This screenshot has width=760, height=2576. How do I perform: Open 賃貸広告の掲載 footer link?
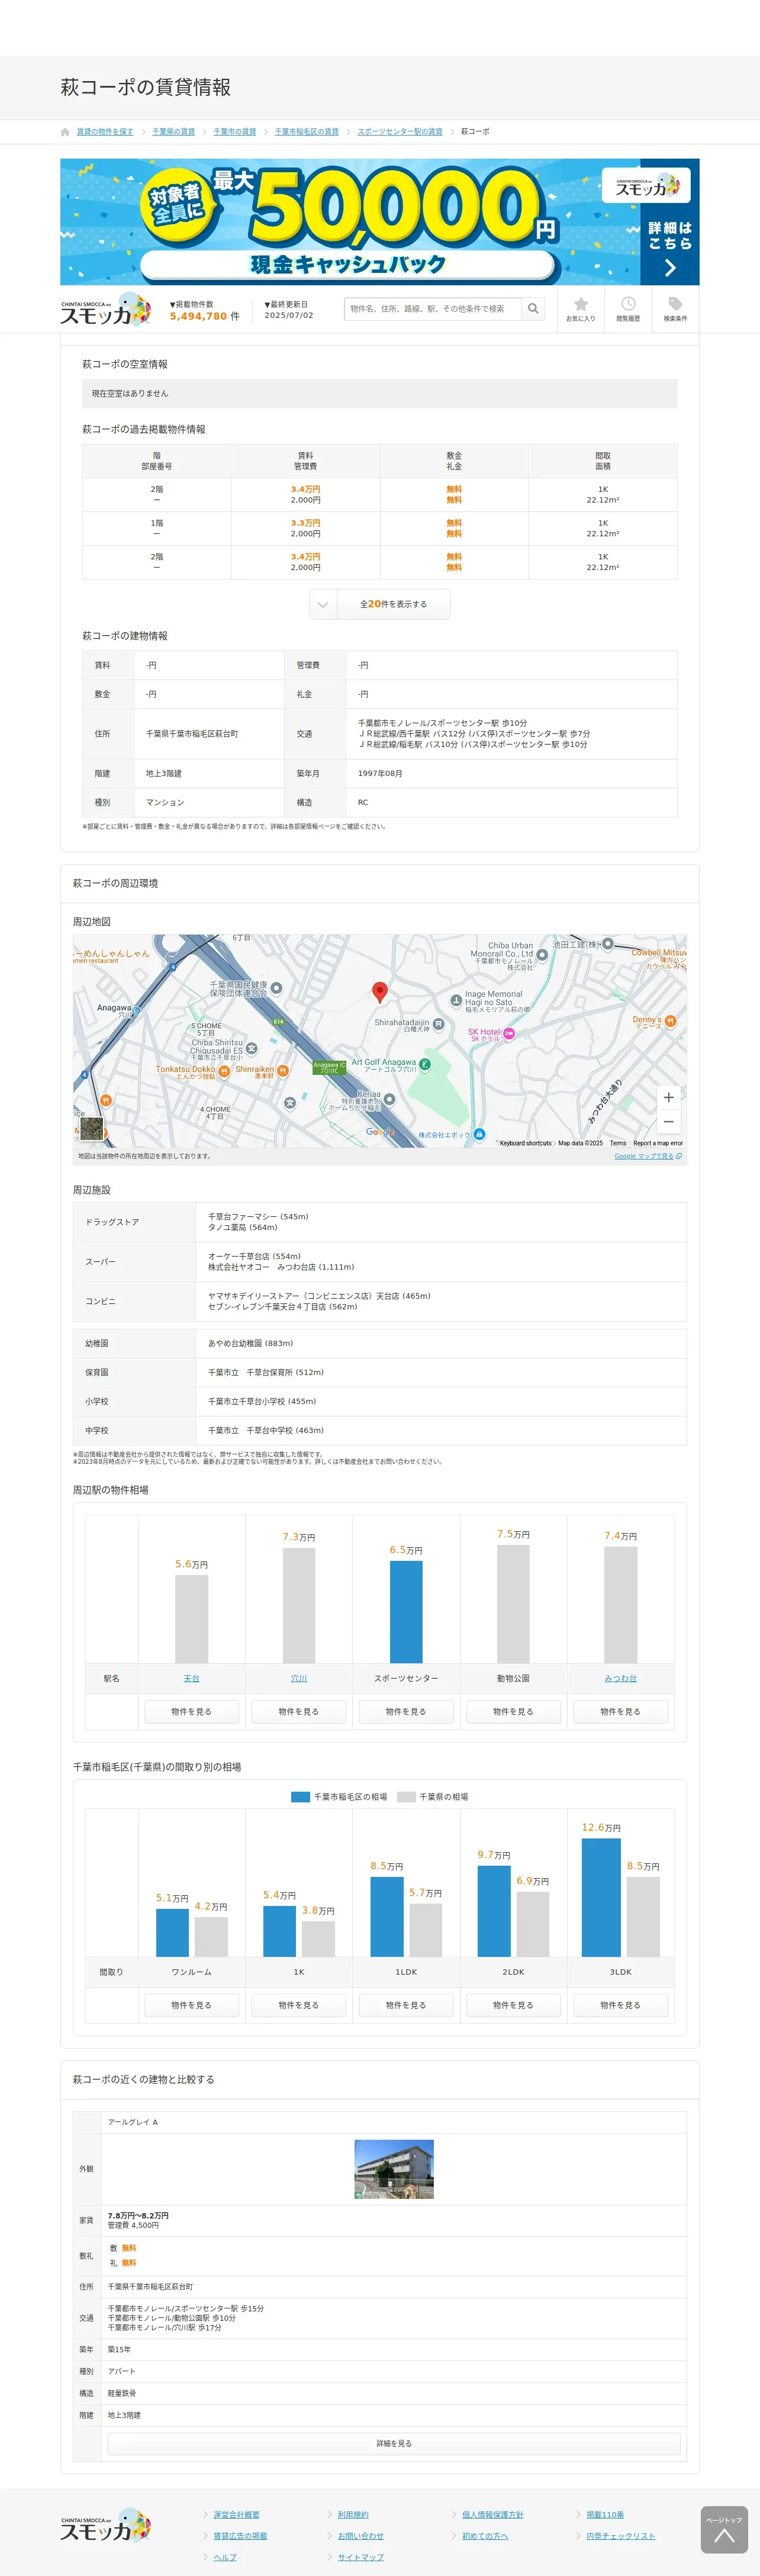[x=240, y=2536]
